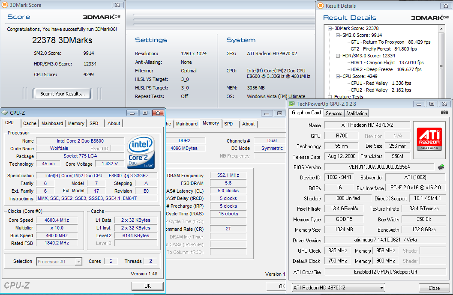Viewport: 453px width, 295px height.
Task: Select GT2 - Firefly Forest tree row
Action: tap(384, 49)
